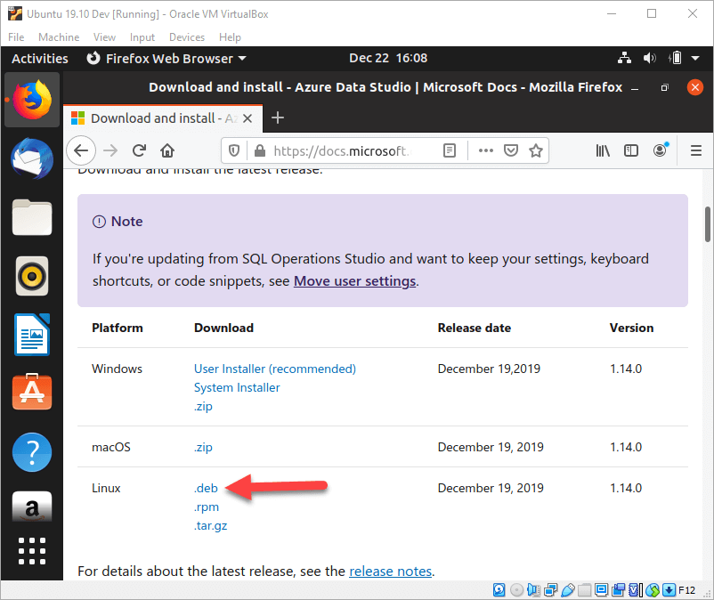Viewport: 714px width, 600px height.
Task: Click the VirtualBox optical drive status icon
Action: click(x=516, y=590)
